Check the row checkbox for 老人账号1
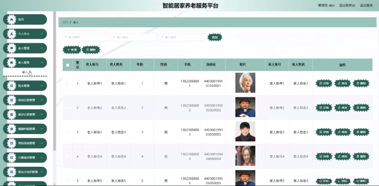Image resolution: width=379 pixels, height=186 pixels. click(x=67, y=84)
